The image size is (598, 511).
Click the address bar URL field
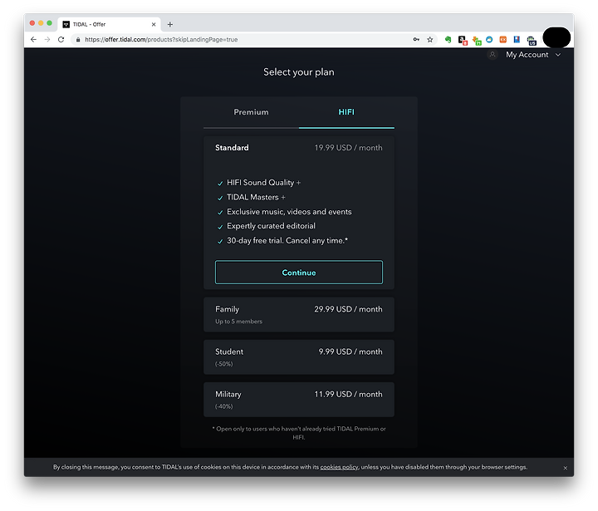244,39
